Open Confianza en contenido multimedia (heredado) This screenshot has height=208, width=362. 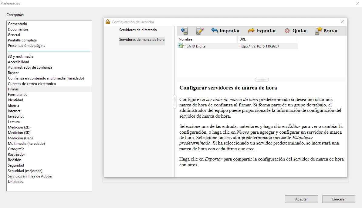click(46, 78)
